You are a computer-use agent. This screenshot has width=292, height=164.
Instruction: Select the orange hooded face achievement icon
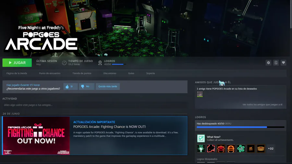click(231, 148)
